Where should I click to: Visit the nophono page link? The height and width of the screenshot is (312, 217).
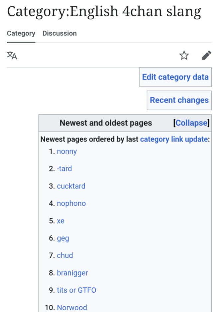click(71, 203)
